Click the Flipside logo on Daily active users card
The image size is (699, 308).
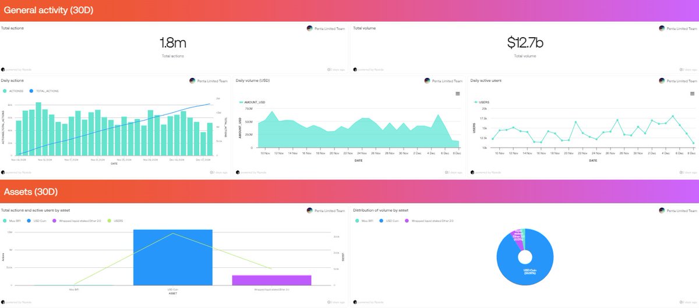(471, 173)
